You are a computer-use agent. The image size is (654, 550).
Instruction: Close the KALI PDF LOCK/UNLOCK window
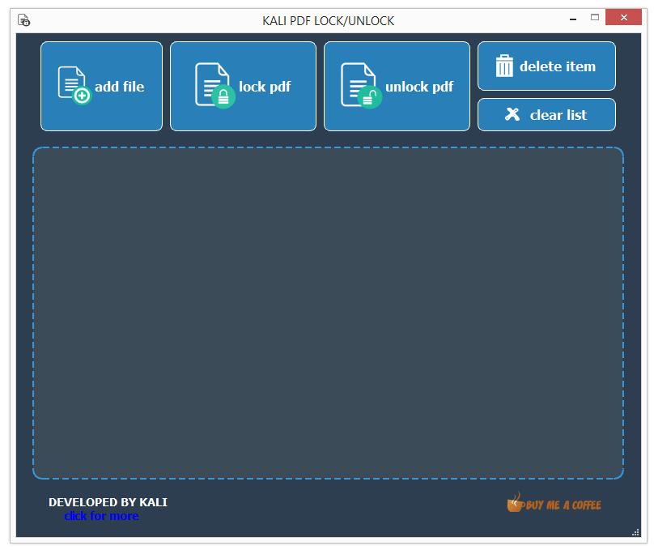[623, 18]
